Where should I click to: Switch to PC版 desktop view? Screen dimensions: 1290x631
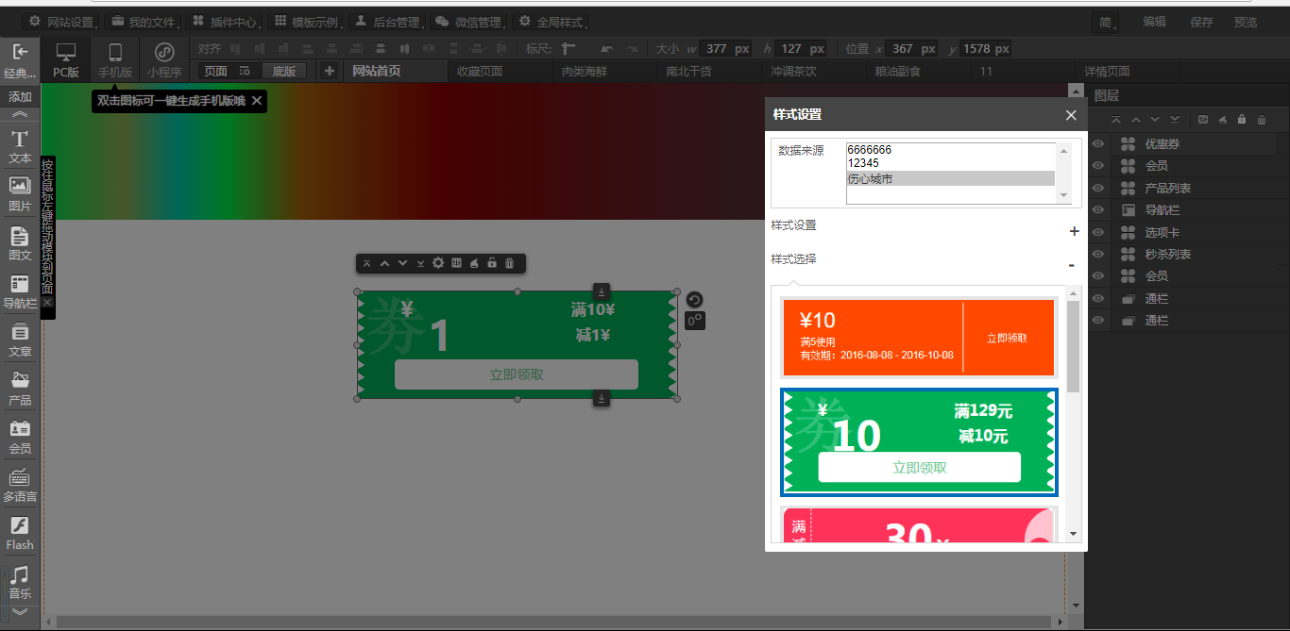[65, 58]
